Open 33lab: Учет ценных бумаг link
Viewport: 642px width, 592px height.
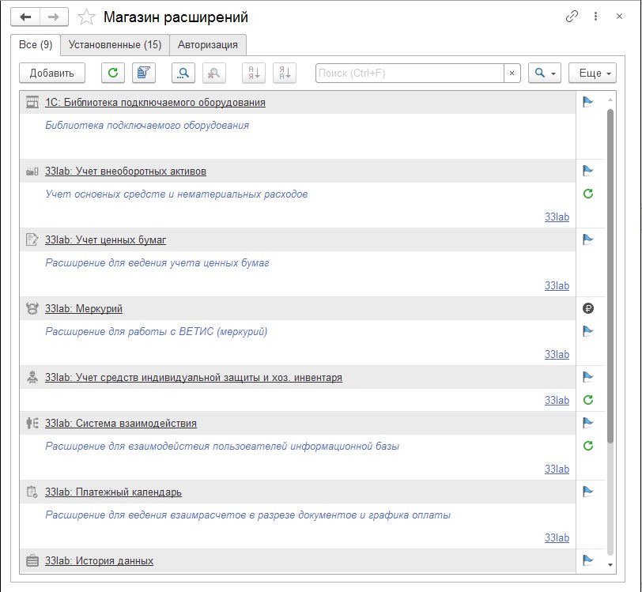(106, 240)
